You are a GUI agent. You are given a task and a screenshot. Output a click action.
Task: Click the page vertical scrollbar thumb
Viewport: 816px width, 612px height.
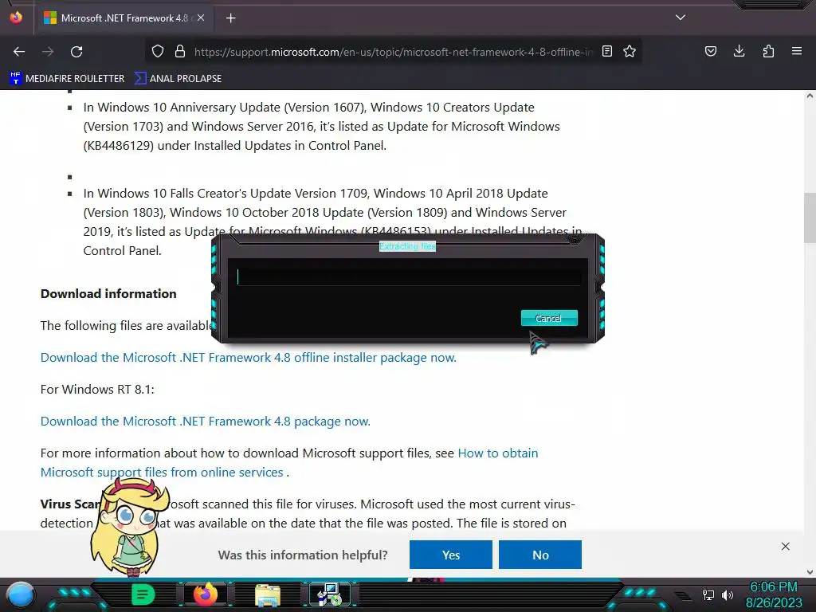coord(810,218)
